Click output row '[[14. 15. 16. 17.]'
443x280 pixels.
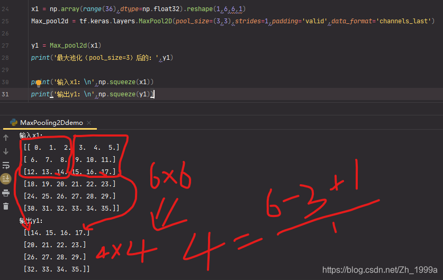point(57,232)
